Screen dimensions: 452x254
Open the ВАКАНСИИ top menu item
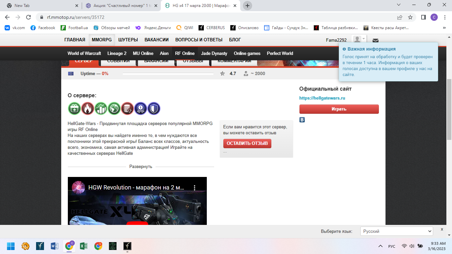tap(157, 40)
